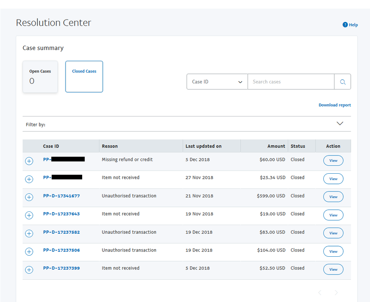This screenshot has height=302, width=370.
Task: Go to previous page arrow
Action: [x=320, y=293]
